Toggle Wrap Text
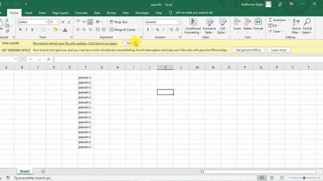This screenshot has height=181, width=323. pyautogui.click(x=119, y=22)
